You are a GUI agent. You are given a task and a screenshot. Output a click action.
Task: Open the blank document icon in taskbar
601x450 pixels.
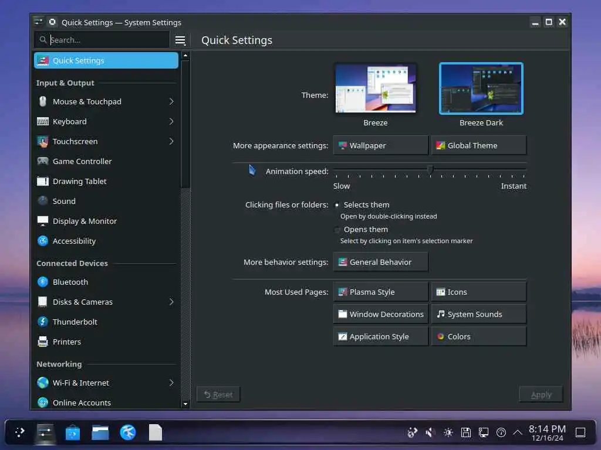(x=155, y=433)
